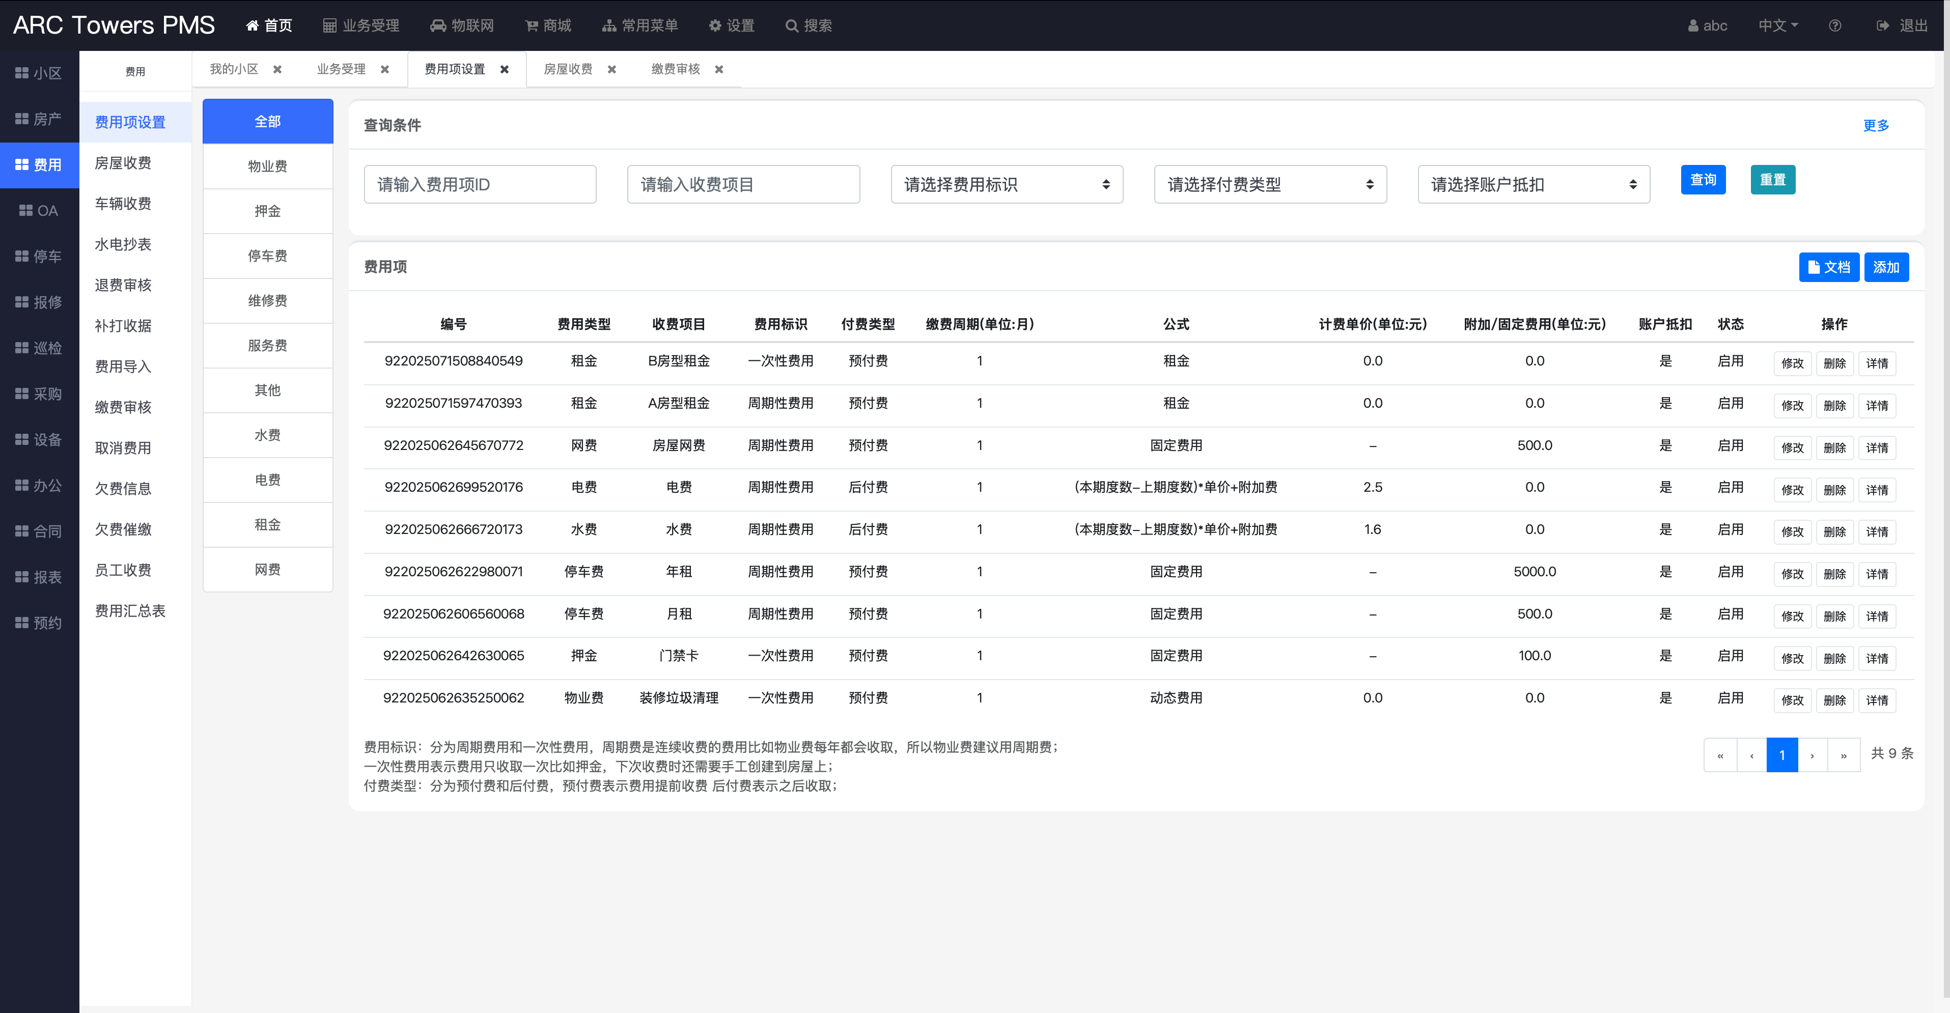
Task: Click the 请输入费用项ID input field
Action: click(x=479, y=185)
